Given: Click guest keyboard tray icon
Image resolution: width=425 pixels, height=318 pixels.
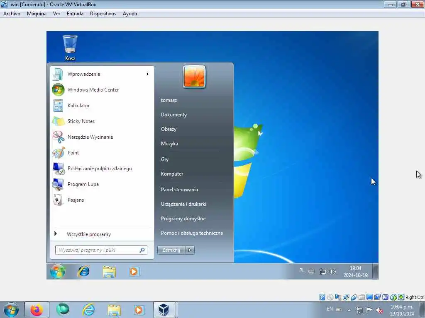Looking at the screenshot, I should point(311,271).
